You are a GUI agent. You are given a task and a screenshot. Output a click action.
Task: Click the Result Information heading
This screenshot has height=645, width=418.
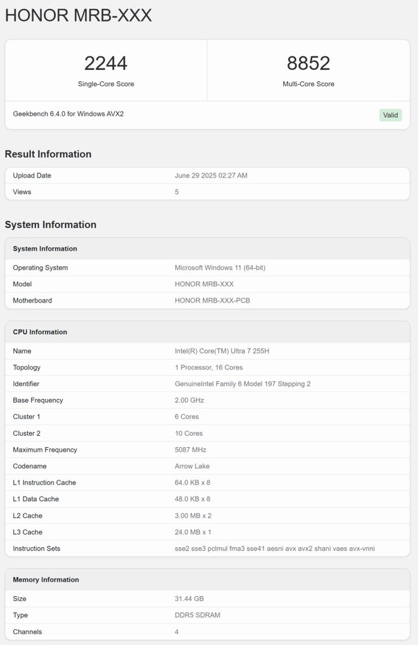coord(48,154)
